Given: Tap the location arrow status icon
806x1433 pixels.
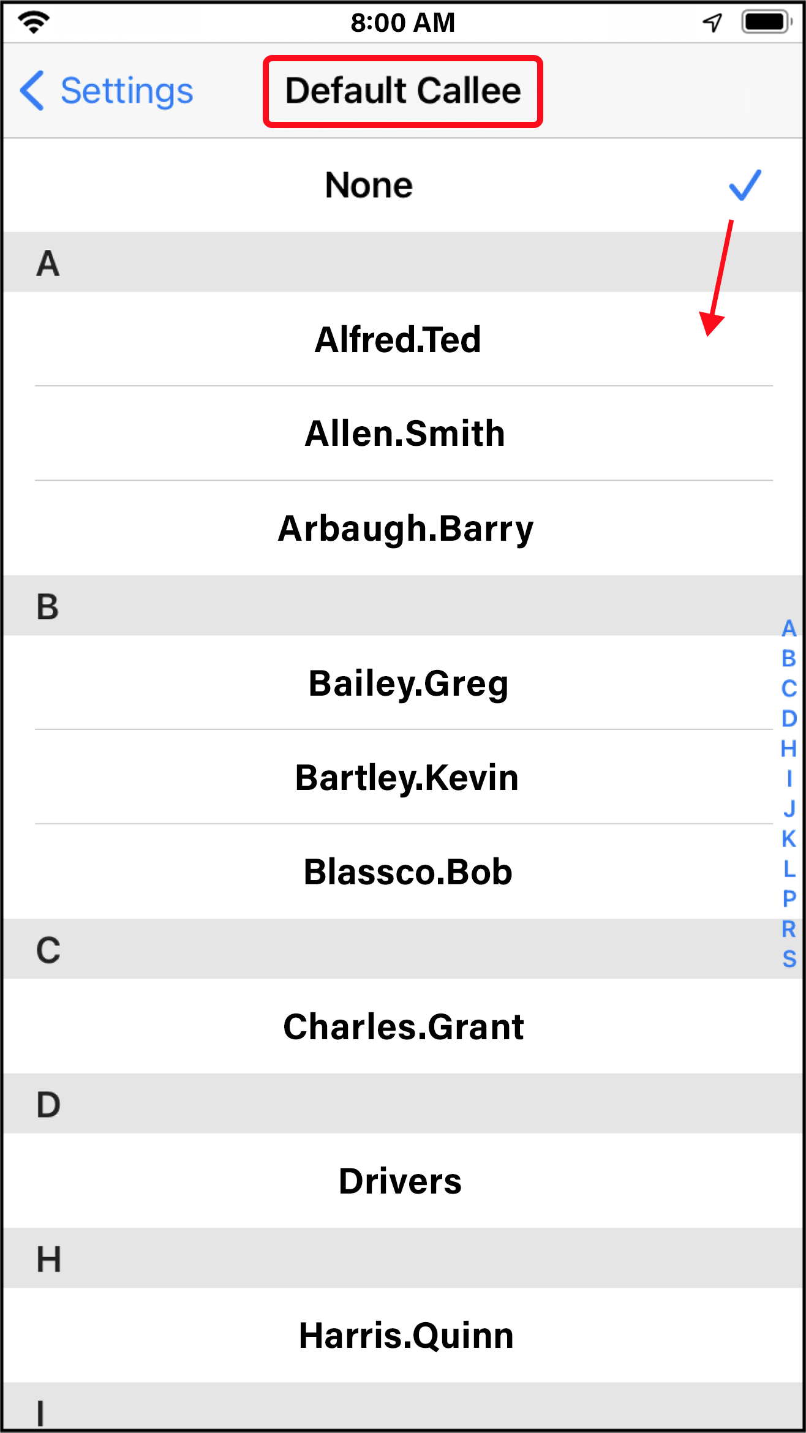Looking at the screenshot, I should pyautogui.click(x=712, y=23).
